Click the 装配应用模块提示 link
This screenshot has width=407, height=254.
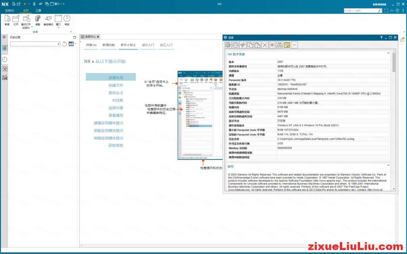coord(109,130)
